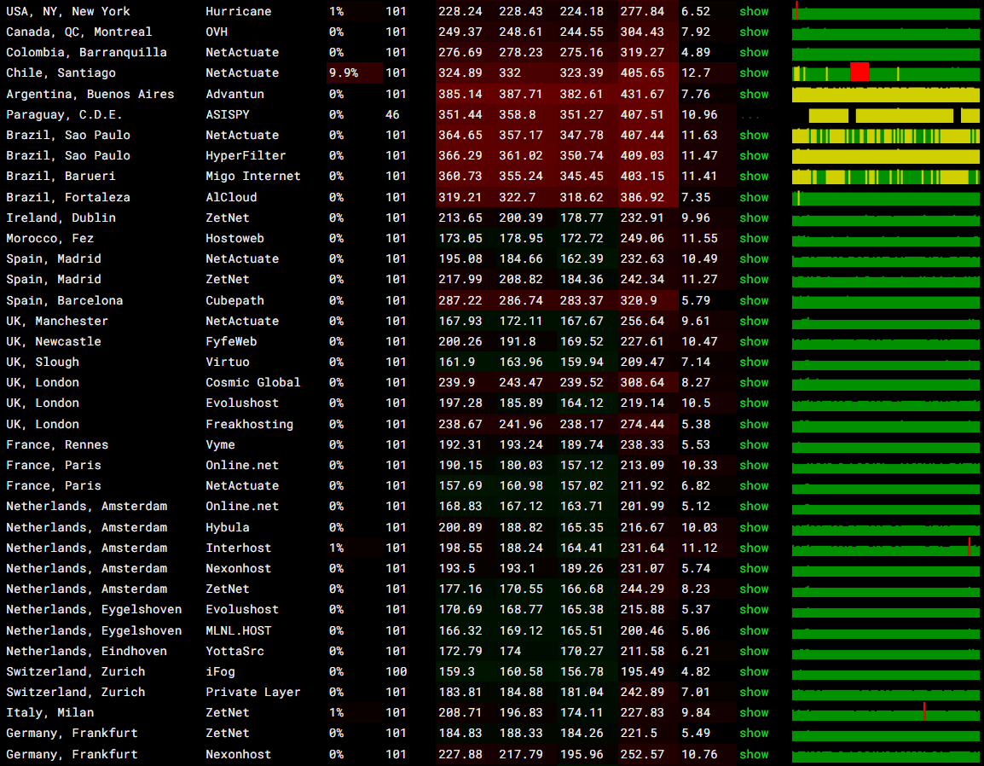Click the Hostoweb provider name
This screenshot has height=766, width=984.
[234, 239]
